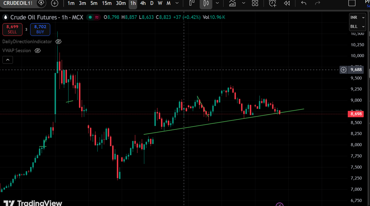This screenshot has height=206, width=370.
Task: Open the BLL unit dropdown
Action: (x=357, y=26)
